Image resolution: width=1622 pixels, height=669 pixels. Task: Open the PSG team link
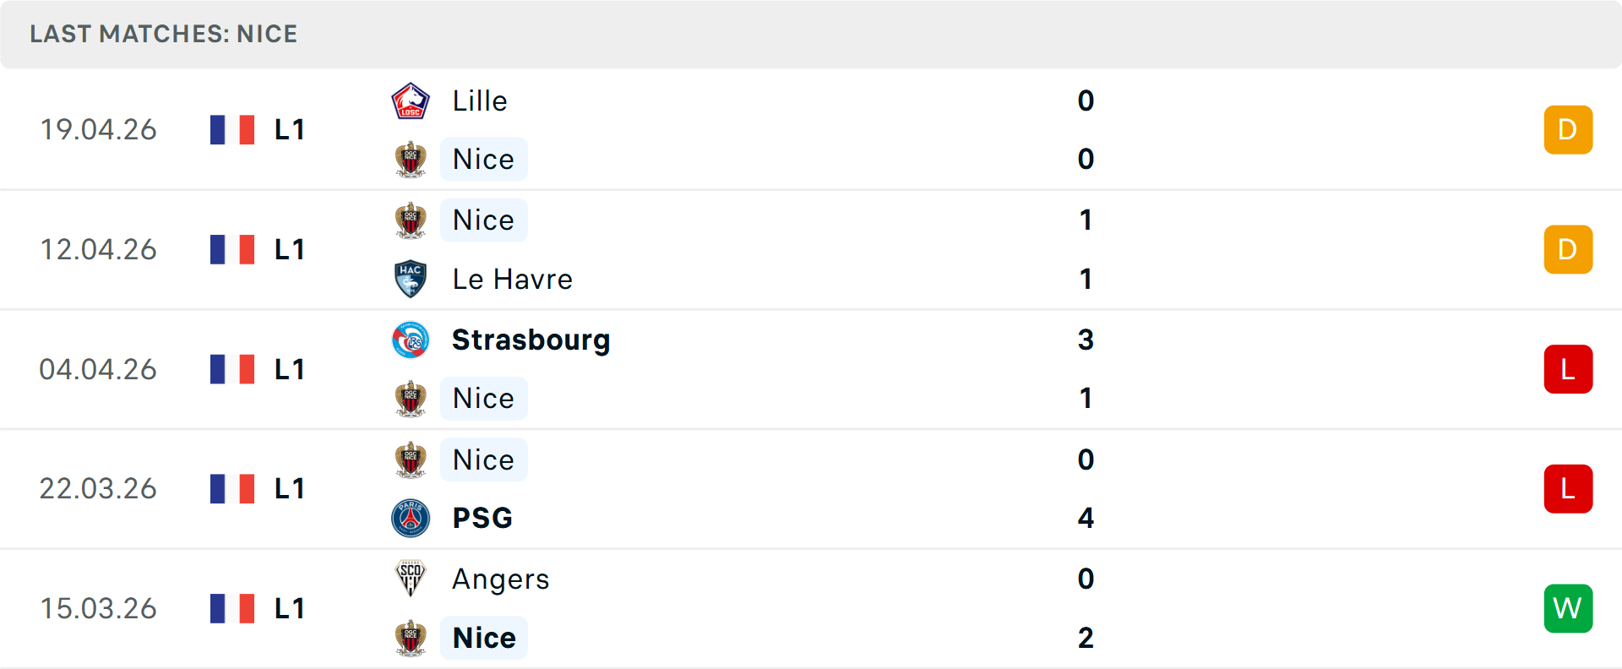coord(482,518)
